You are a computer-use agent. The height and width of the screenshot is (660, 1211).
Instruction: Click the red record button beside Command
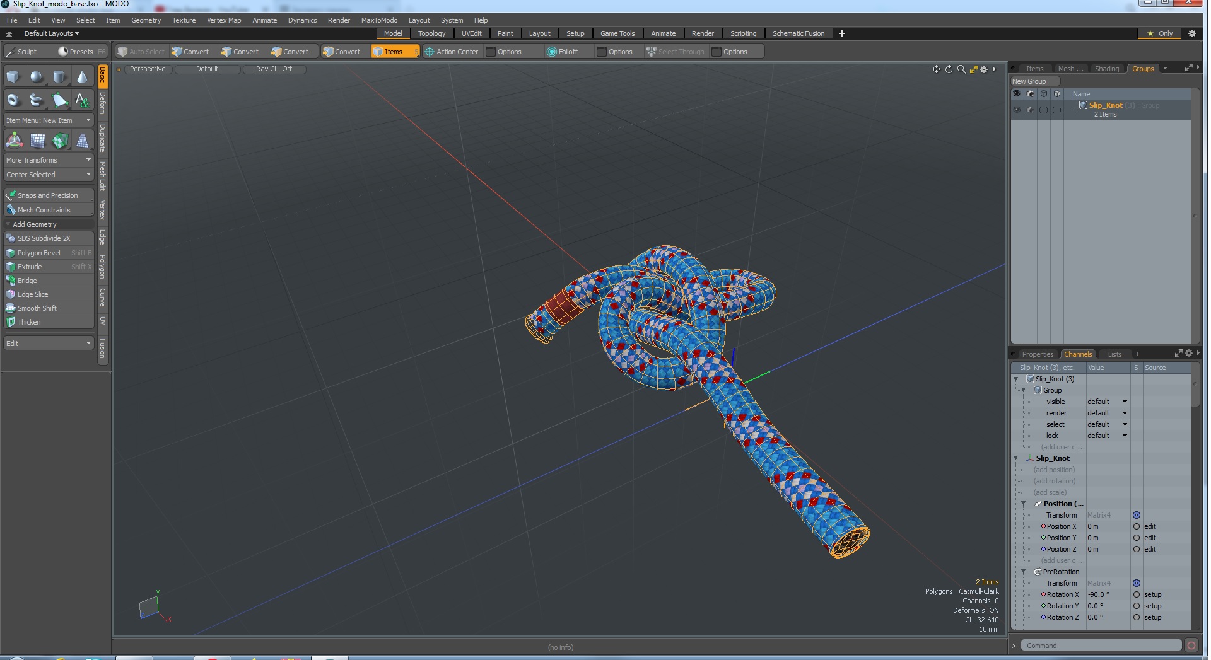tap(1191, 645)
